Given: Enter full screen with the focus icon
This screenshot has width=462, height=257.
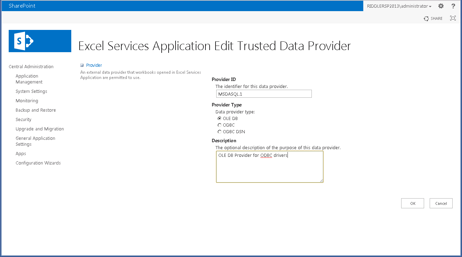Looking at the screenshot, I should coord(453,18).
